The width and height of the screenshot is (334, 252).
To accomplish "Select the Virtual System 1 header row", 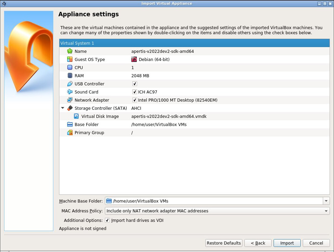I will pos(194,43).
